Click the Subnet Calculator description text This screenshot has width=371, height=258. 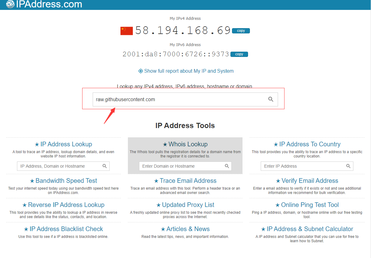point(307,239)
